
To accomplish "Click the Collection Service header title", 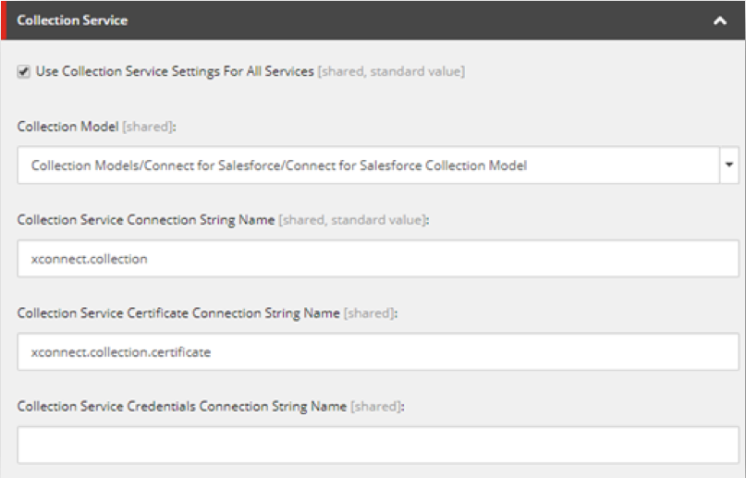I will (x=72, y=20).
